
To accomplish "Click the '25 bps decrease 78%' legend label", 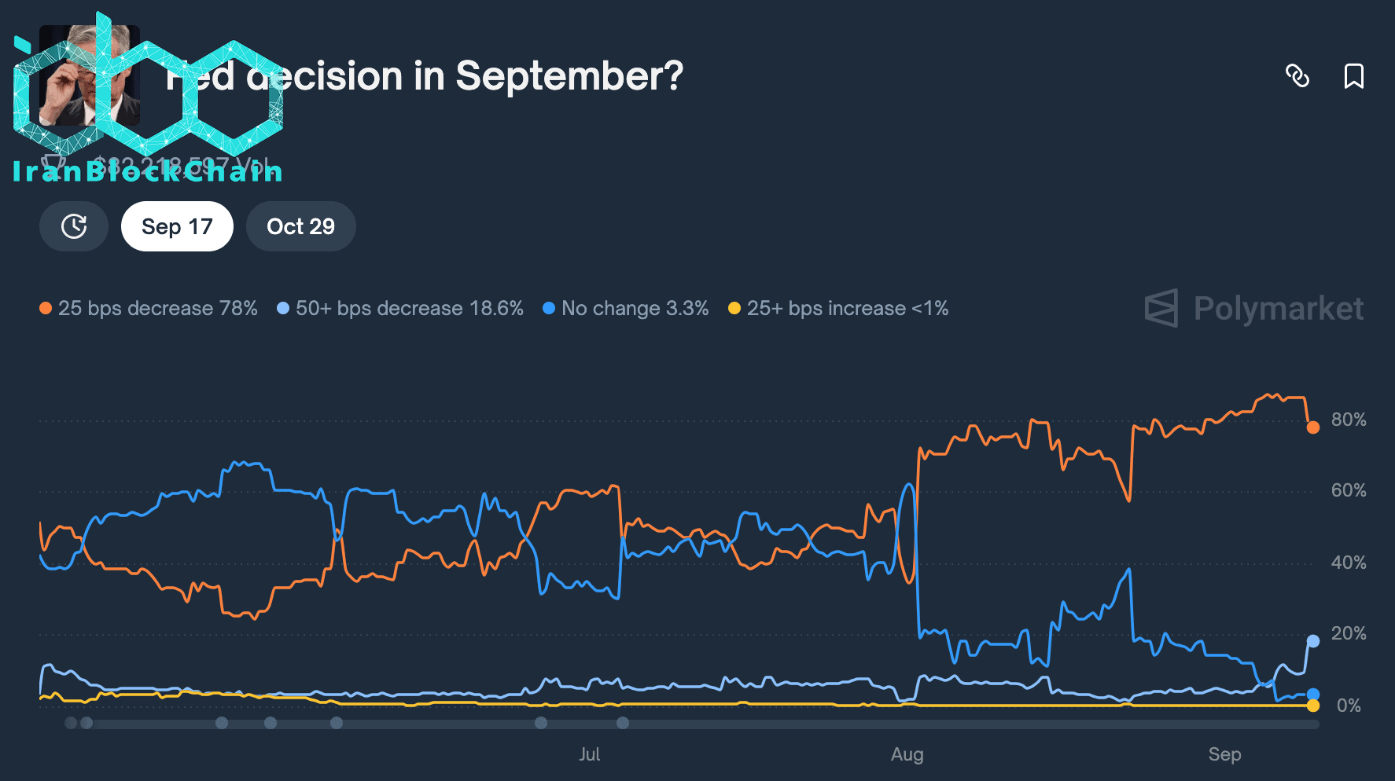I will (157, 308).
